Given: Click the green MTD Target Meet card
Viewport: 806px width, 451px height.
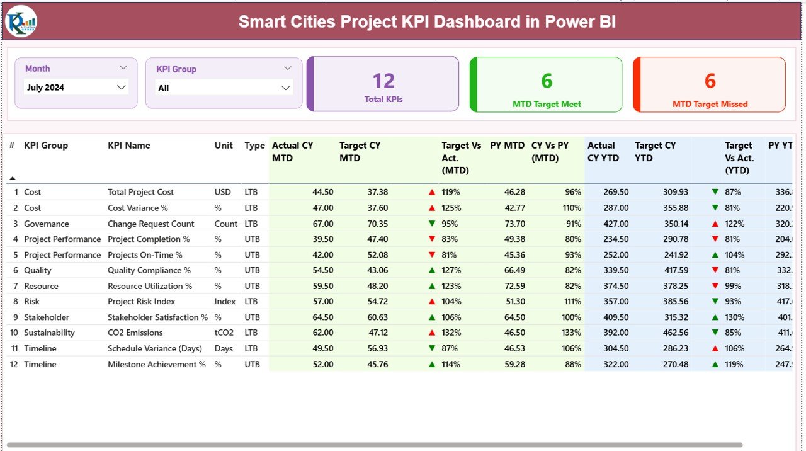Looking at the screenshot, I should pyautogui.click(x=545, y=84).
